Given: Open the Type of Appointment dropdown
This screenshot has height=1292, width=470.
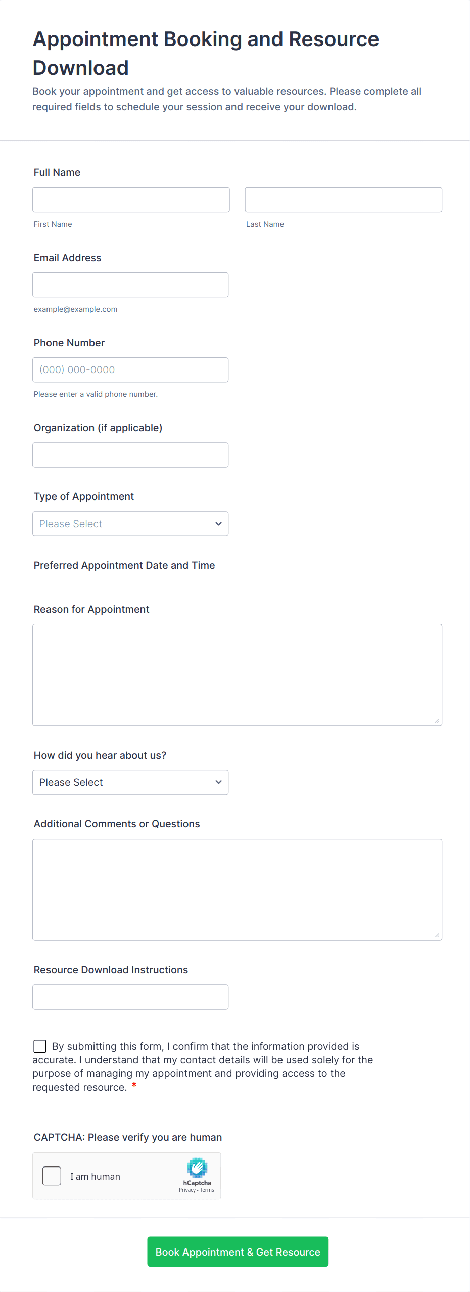Looking at the screenshot, I should (x=130, y=524).
